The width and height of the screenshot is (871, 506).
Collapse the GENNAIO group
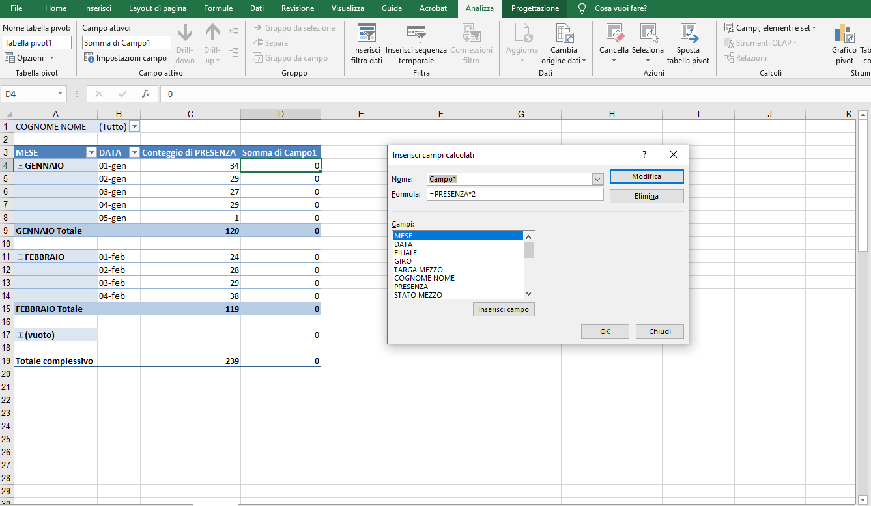[20, 166]
